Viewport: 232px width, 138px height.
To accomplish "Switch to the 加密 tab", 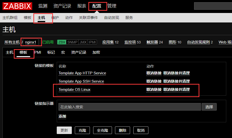I will (x=96, y=52).
